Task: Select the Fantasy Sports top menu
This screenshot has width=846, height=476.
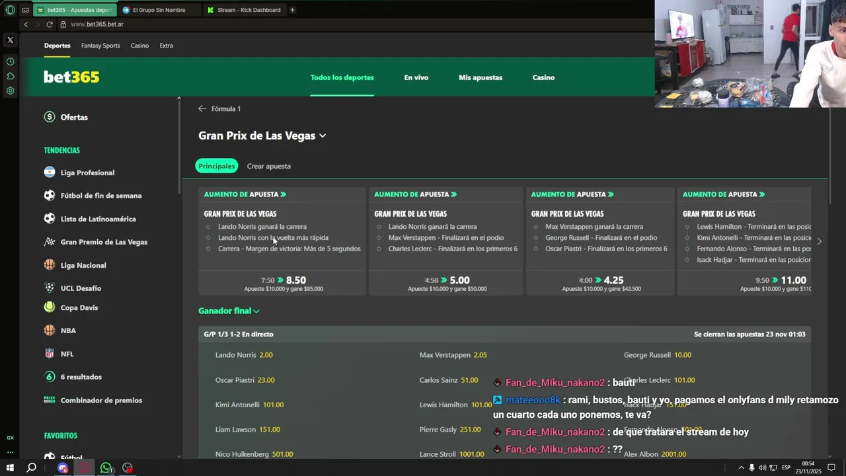Action: click(100, 46)
